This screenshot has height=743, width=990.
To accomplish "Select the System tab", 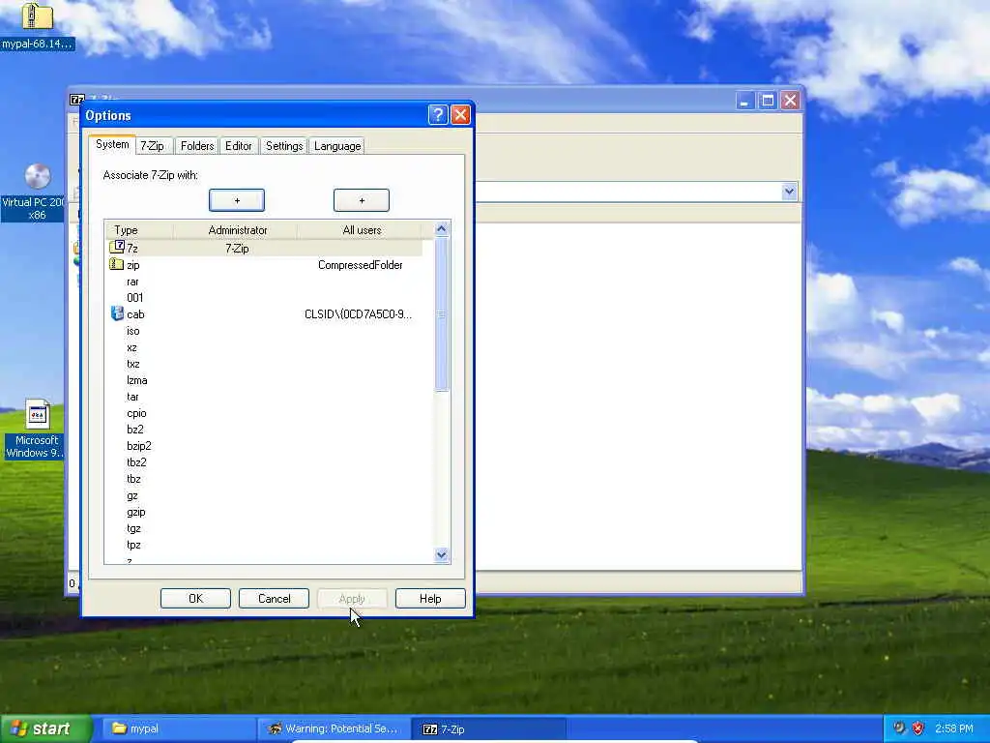I will 112,145.
